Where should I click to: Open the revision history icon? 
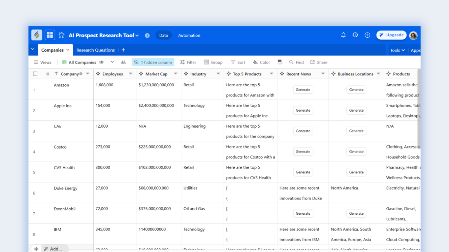[x=355, y=35]
